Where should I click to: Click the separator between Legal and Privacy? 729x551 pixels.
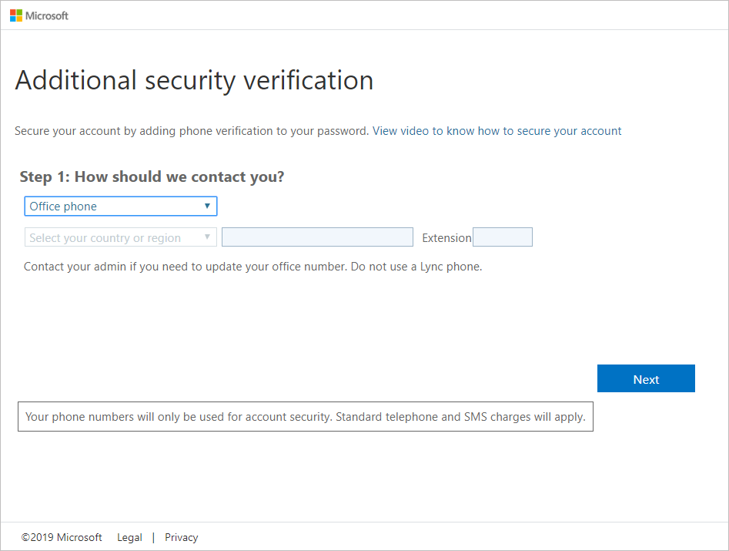153,537
